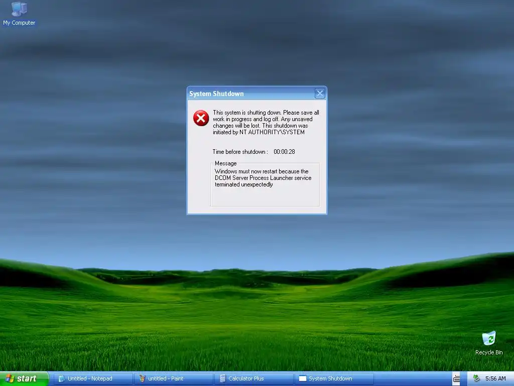Click the safely remove hardware tray icon

point(476,378)
